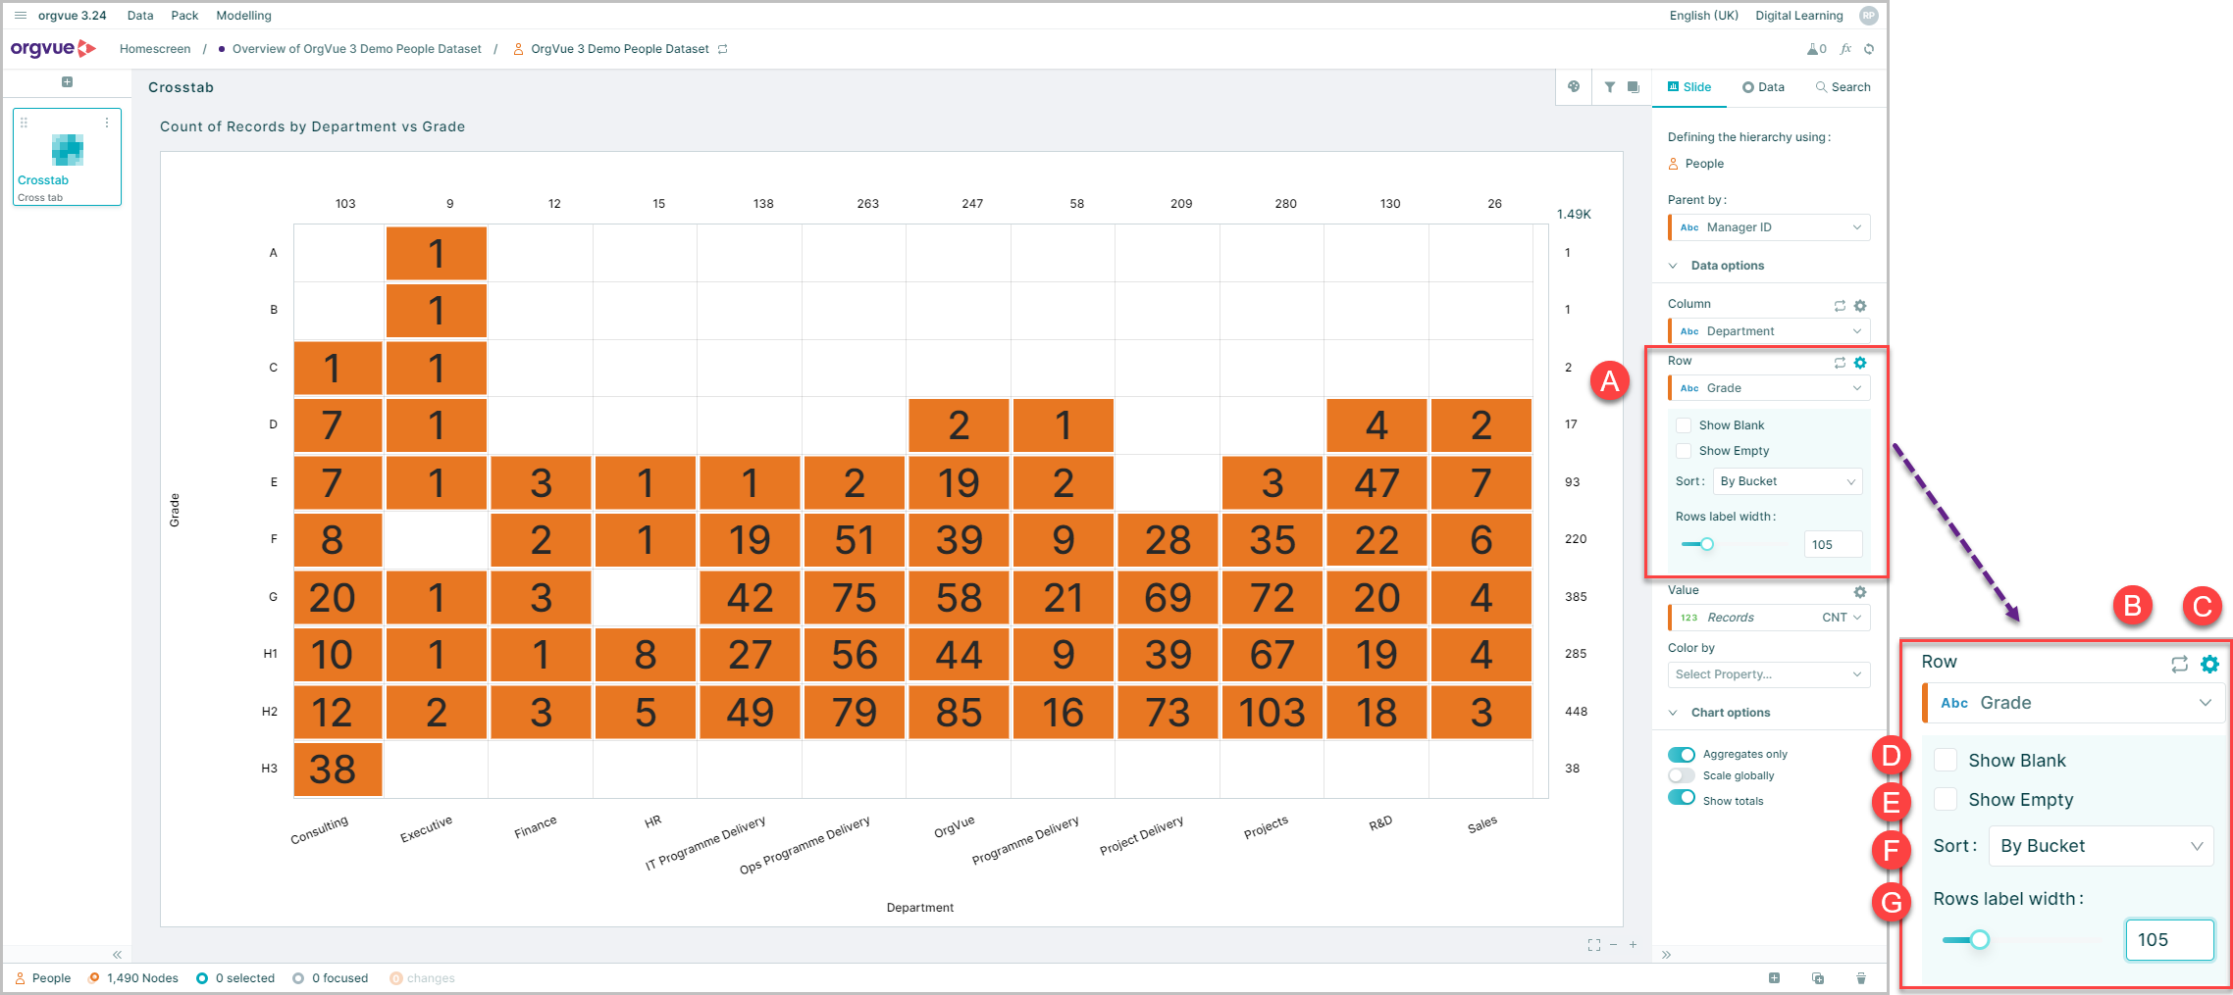Go to Homescreen breadcrumb

point(155,49)
